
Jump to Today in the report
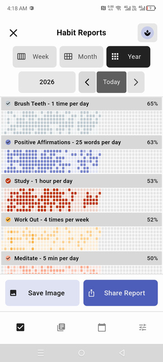click(x=111, y=82)
